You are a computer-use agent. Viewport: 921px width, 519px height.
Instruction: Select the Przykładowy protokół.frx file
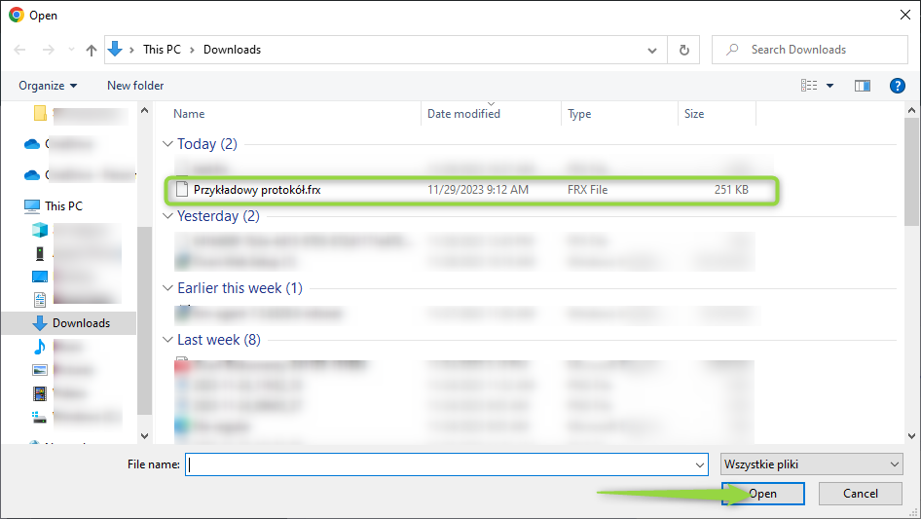257,190
